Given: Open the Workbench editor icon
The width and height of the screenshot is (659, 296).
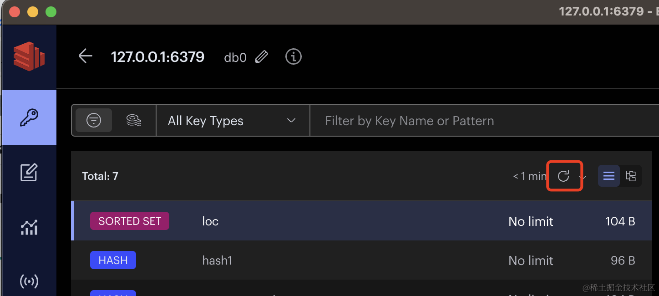Looking at the screenshot, I should coord(29,173).
